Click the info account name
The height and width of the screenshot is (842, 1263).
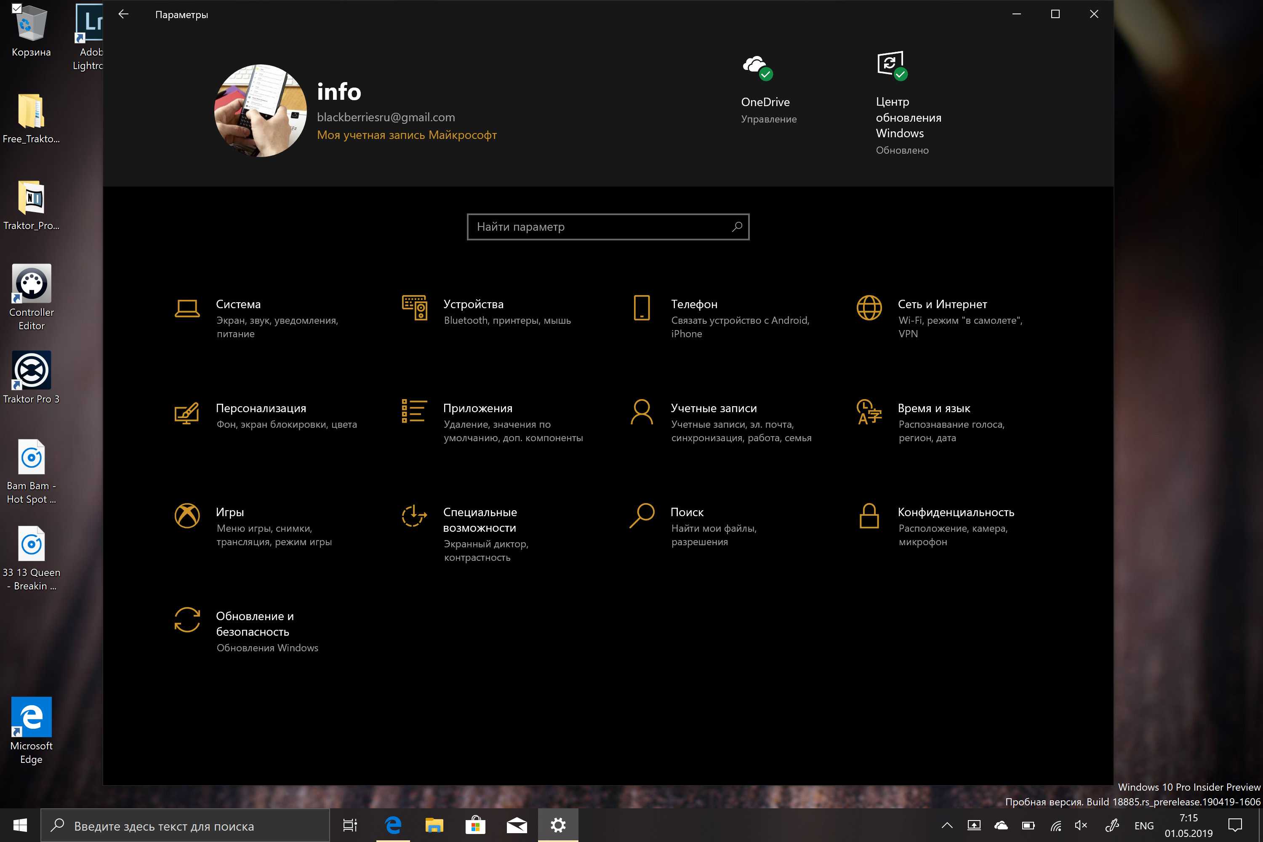tap(339, 92)
